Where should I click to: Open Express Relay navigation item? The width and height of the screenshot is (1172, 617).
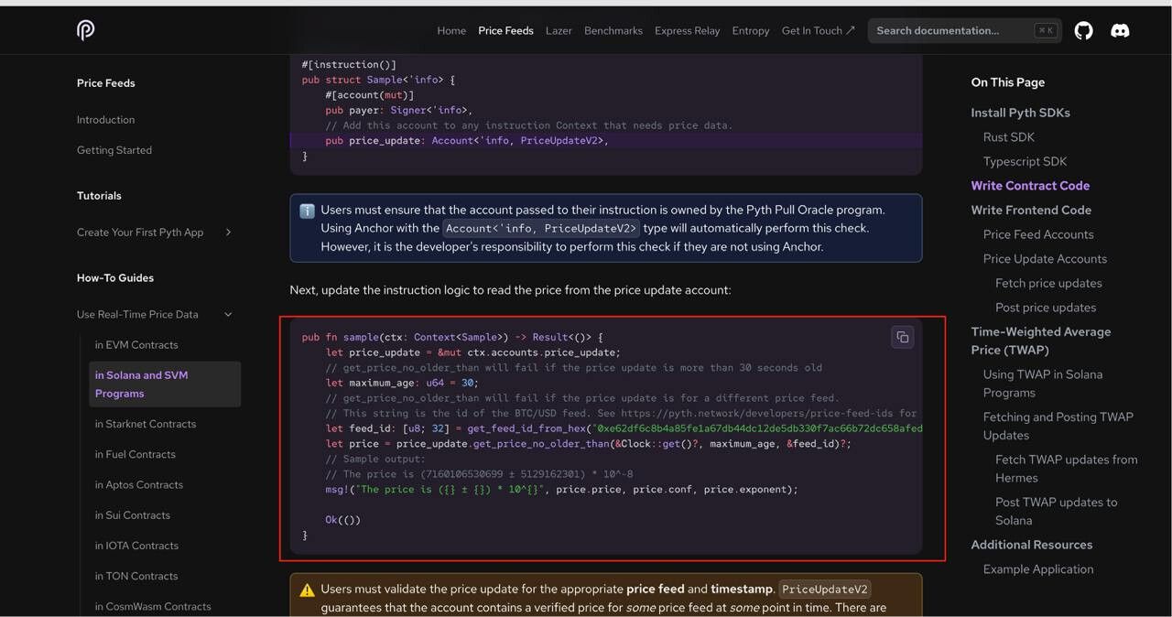pyautogui.click(x=688, y=30)
